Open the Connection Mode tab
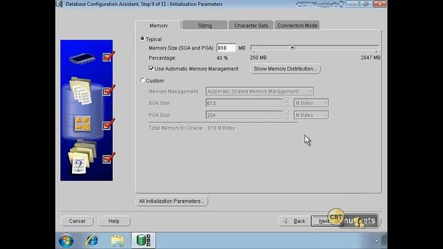 pyautogui.click(x=297, y=26)
